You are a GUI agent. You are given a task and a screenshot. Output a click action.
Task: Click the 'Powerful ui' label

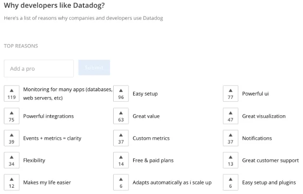(256, 94)
